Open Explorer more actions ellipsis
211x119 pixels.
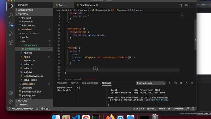tap(48, 5)
